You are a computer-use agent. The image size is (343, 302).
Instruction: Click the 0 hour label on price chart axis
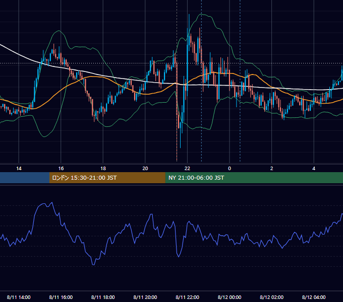pyautogui.click(x=230, y=169)
